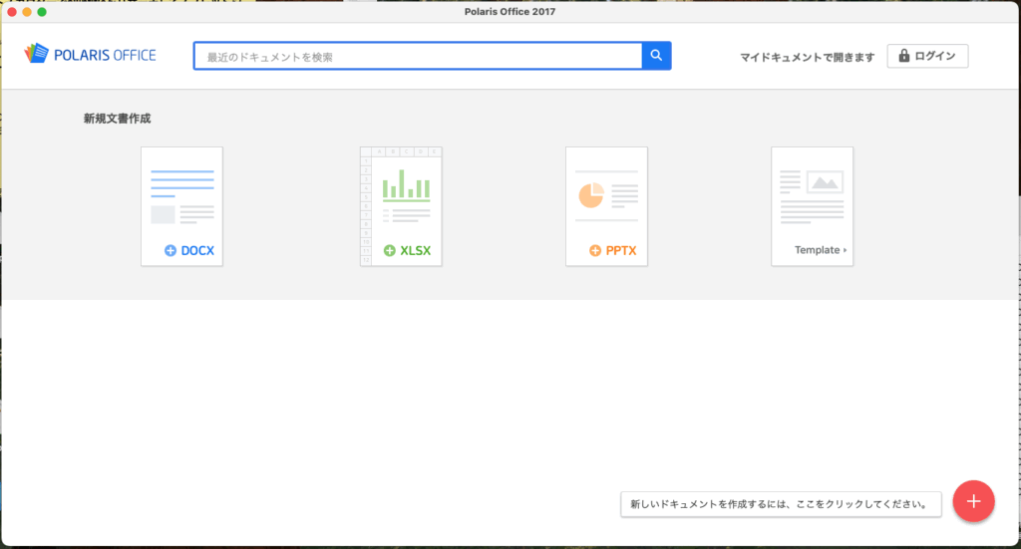This screenshot has width=1021, height=549.
Task: Click the 新規文書作成 section heading
Action: click(118, 119)
